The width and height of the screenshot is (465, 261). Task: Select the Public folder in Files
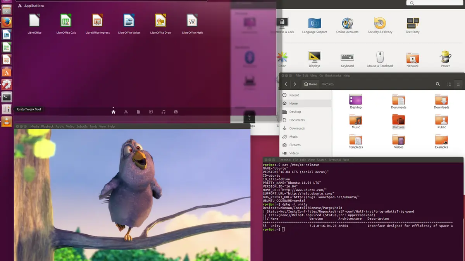[441, 121]
